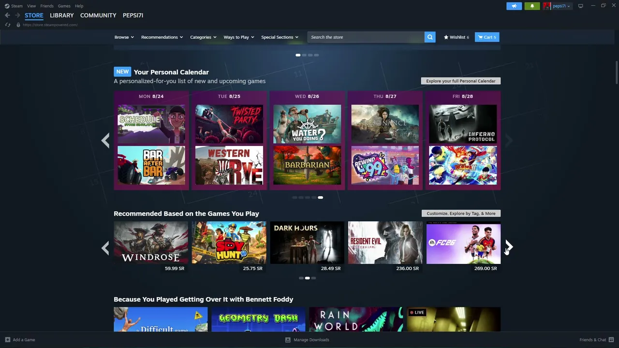Open the Water You Doing? game thumbnail
The height and width of the screenshot is (348, 619).
pyautogui.click(x=307, y=124)
